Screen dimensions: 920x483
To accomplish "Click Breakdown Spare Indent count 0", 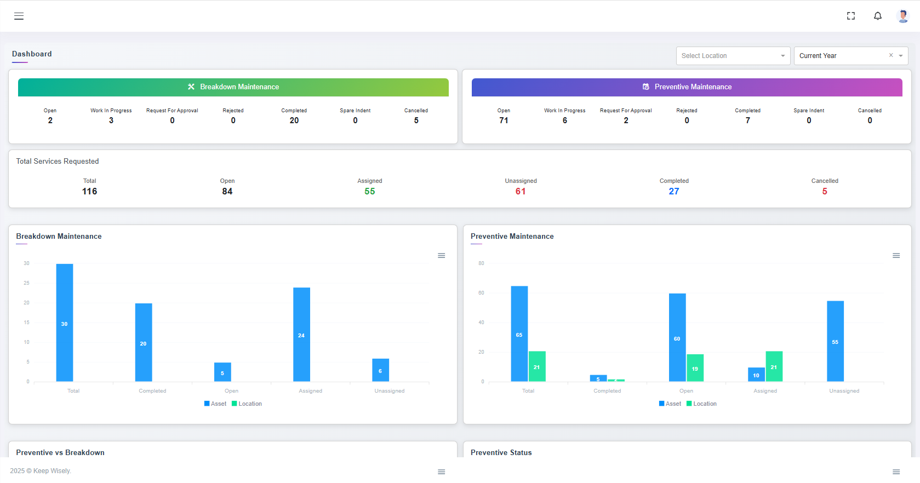I will (355, 120).
